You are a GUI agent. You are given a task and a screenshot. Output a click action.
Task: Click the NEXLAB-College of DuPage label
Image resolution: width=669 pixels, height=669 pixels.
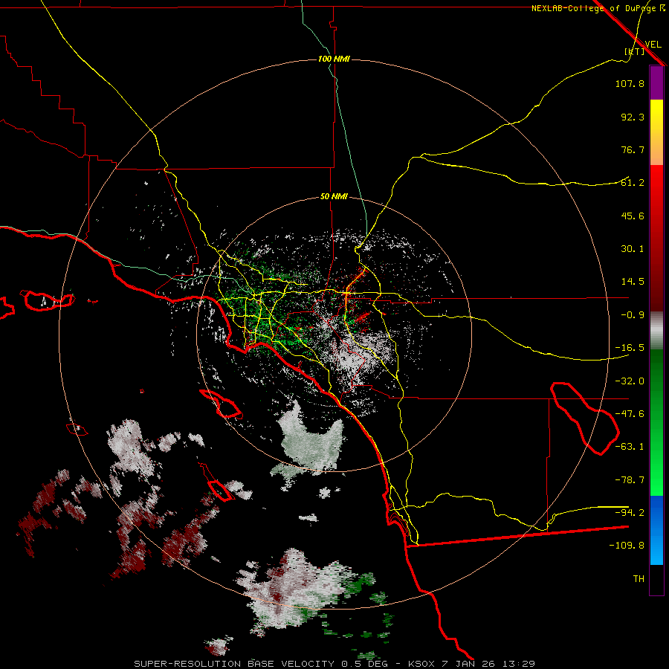pyautogui.click(x=598, y=8)
